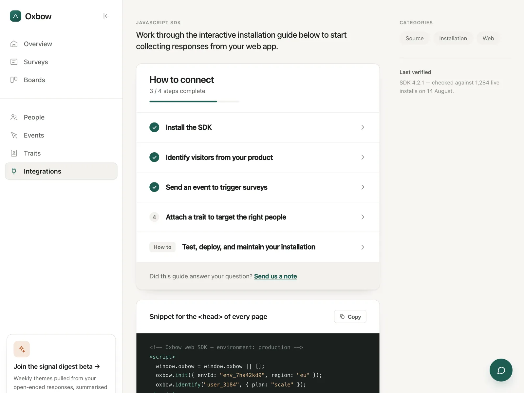Click the JAVASCRIPT SDK label
The height and width of the screenshot is (393, 524).
(x=159, y=23)
